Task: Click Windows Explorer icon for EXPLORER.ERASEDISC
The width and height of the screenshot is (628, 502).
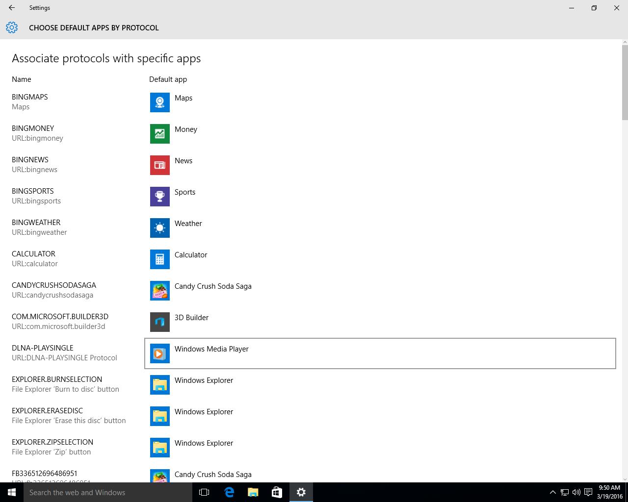Action: (160, 416)
